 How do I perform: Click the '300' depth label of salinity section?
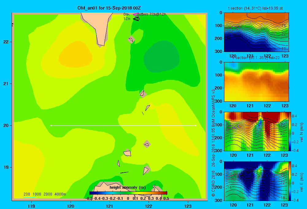[218, 101]
